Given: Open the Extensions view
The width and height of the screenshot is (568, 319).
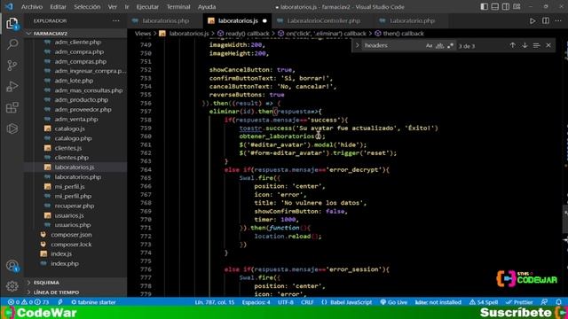Looking at the screenshot, I should [12, 107].
